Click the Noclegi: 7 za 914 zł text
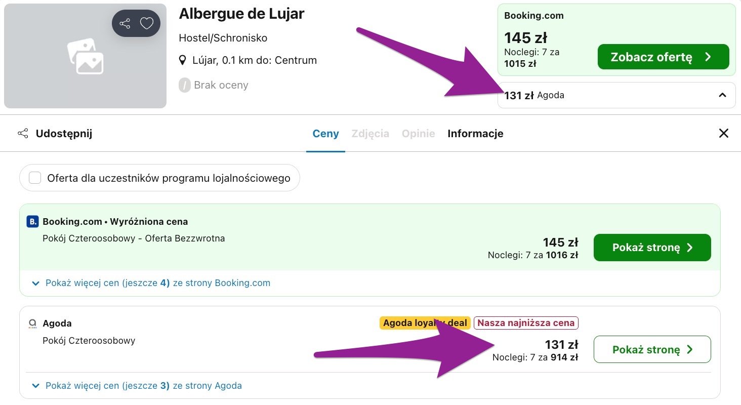Screen dimensions: 741x405 [x=535, y=357]
